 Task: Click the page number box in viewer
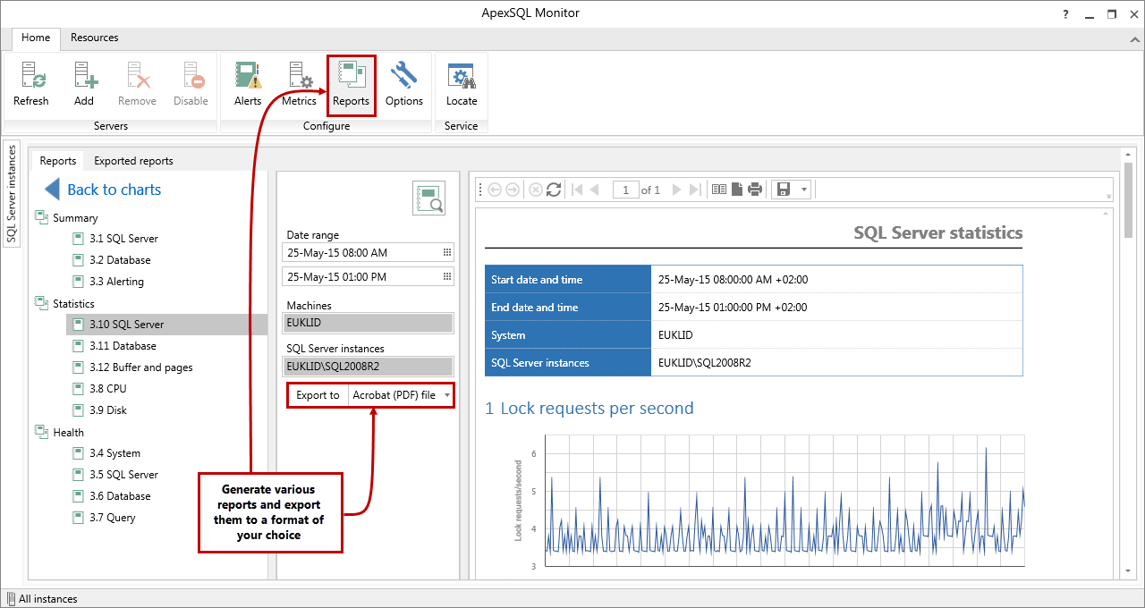click(625, 190)
